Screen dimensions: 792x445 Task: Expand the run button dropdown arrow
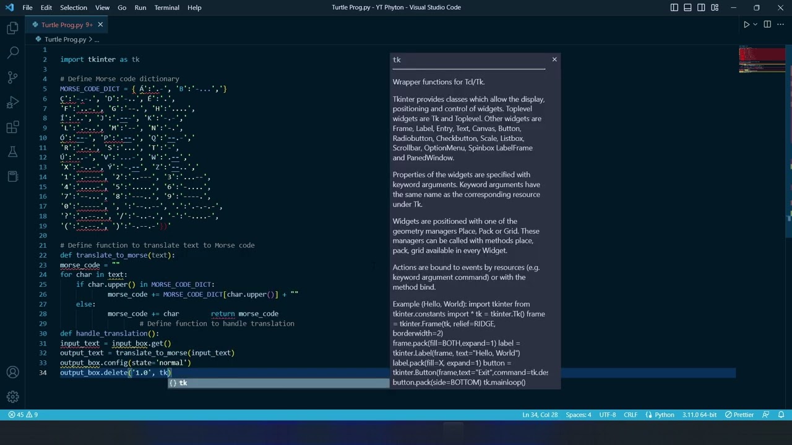tap(755, 25)
